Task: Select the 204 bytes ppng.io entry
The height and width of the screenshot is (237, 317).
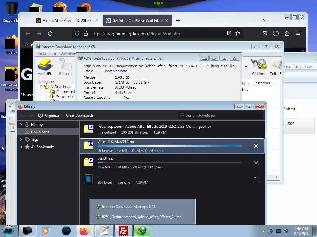Action: coord(172,179)
